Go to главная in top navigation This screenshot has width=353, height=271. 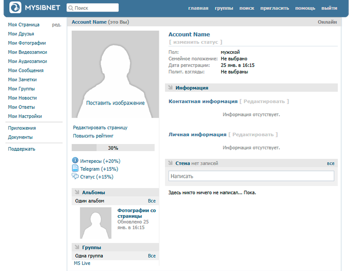coord(198,8)
